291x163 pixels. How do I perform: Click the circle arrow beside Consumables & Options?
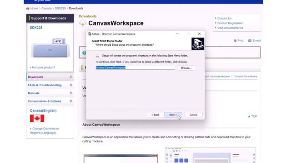coord(71,101)
